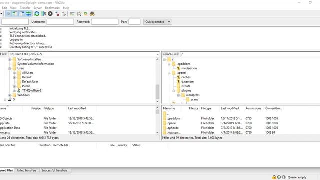Open recursive file search with binoculars icon
Viewport: 320px width, 180px height.
(x=92, y=14)
